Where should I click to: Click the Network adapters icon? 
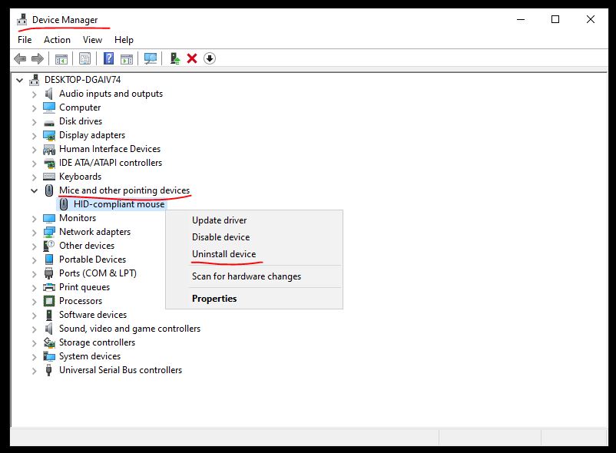49,232
